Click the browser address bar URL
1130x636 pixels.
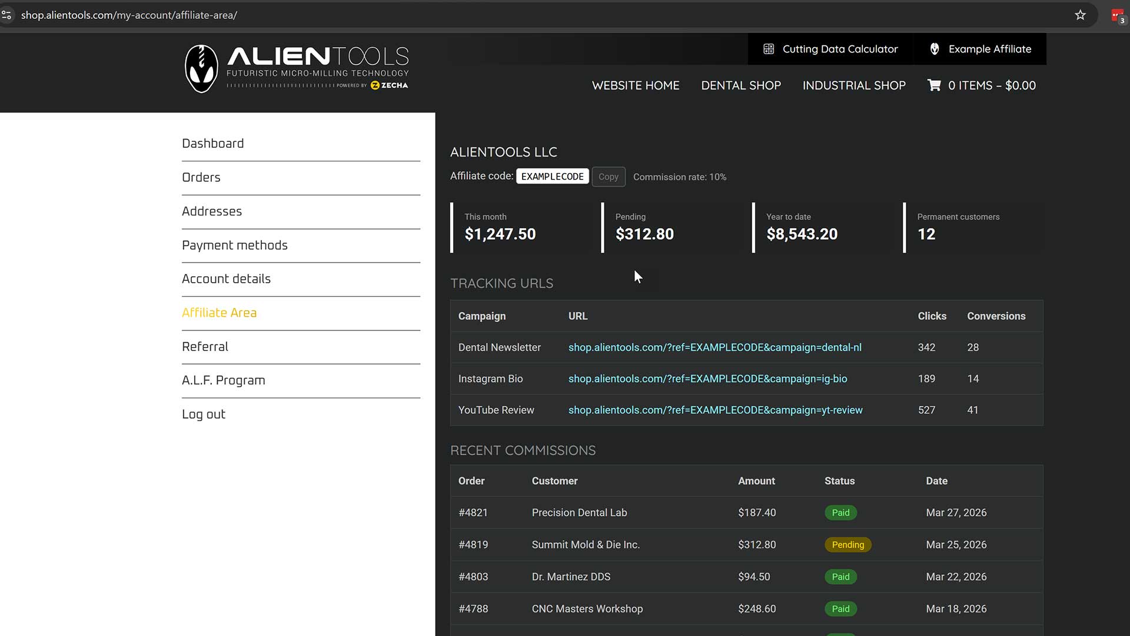pos(129,15)
